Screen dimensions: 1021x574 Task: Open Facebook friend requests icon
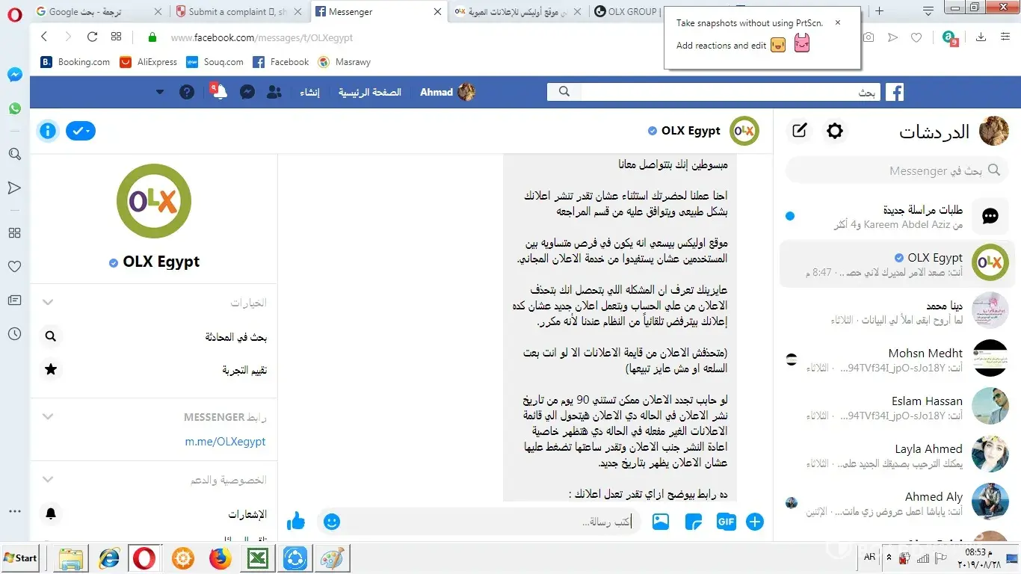click(x=274, y=92)
